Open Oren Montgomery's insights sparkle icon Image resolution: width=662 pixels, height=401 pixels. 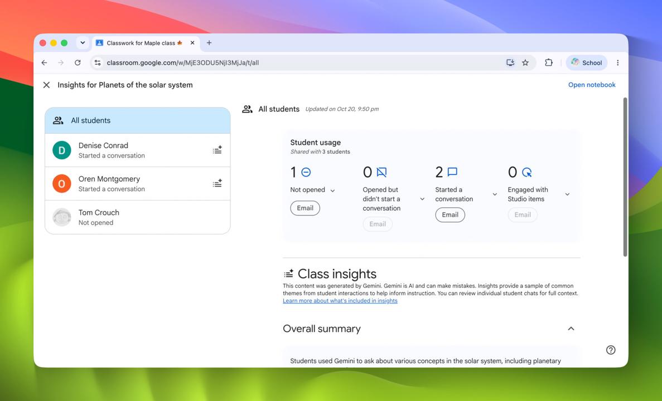pyautogui.click(x=217, y=183)
